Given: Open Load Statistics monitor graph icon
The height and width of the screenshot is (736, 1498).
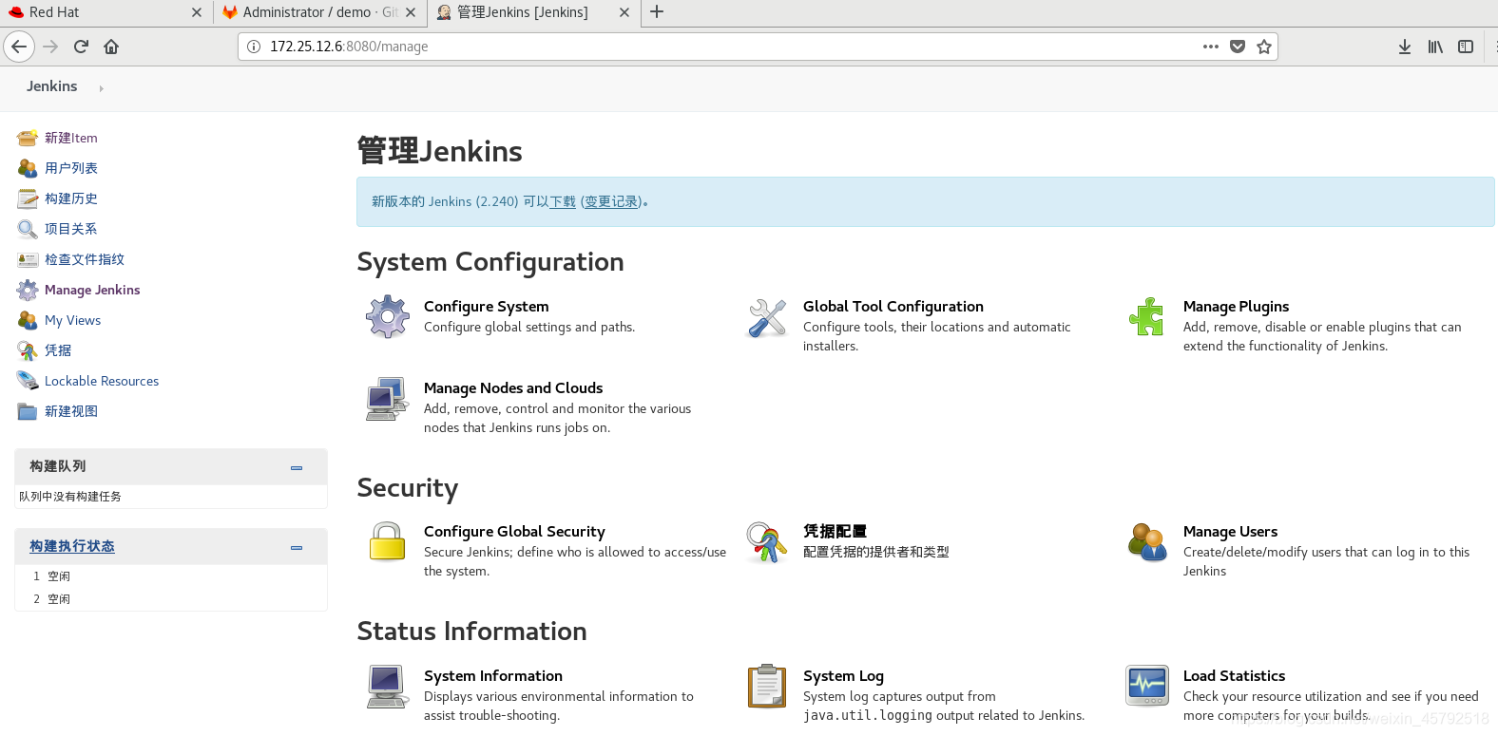Looking at the screenshot, I should point(1147,686).
